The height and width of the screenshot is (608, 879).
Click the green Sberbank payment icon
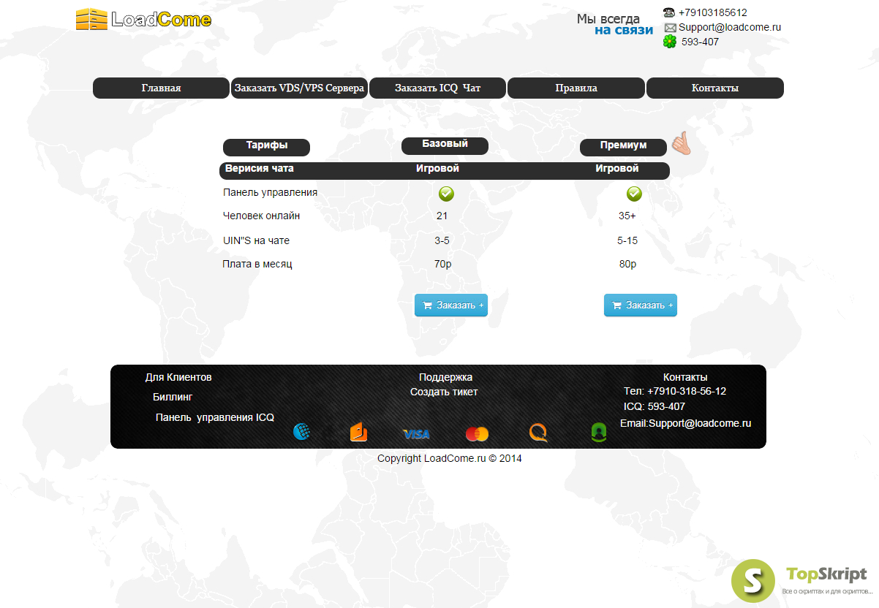point(599,433)
